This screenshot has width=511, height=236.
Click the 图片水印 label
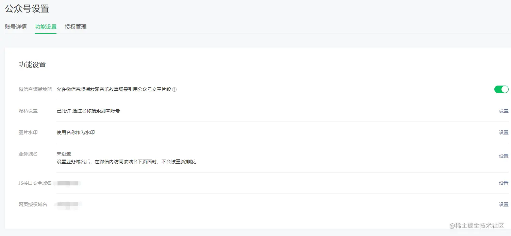28,132
